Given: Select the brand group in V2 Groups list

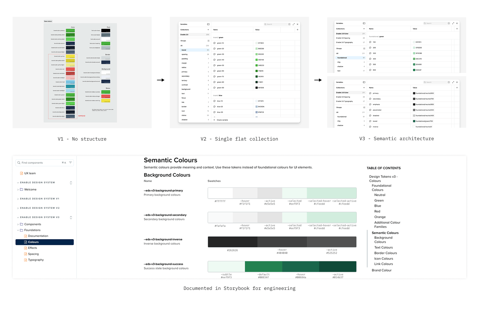Looking at the screenshot, I should pyautogui.click(x=184, y=50).
